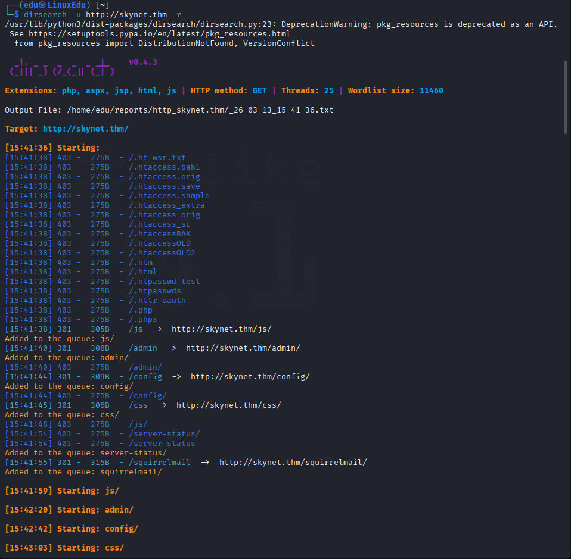Click the /.htaccess_sc result path

coord(160,224)
